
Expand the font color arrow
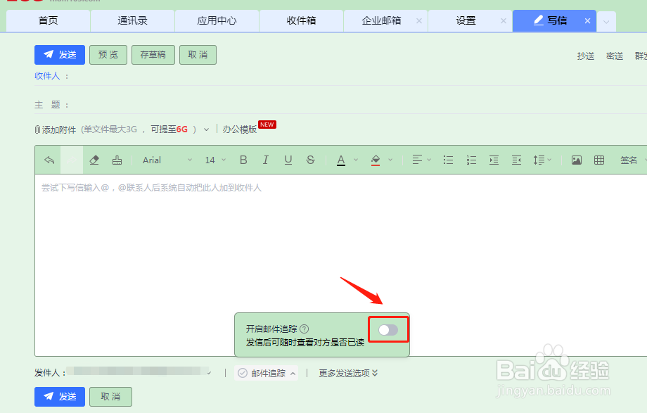356,160
